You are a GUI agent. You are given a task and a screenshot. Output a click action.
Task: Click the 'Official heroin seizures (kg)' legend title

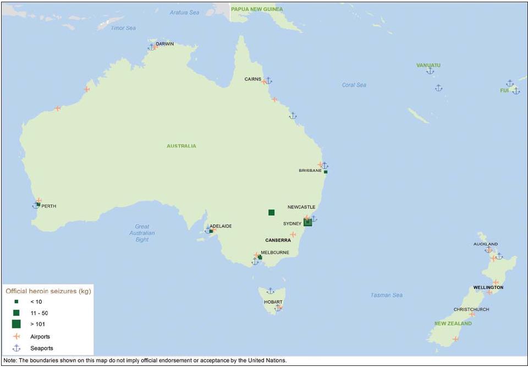coord(48,290)
